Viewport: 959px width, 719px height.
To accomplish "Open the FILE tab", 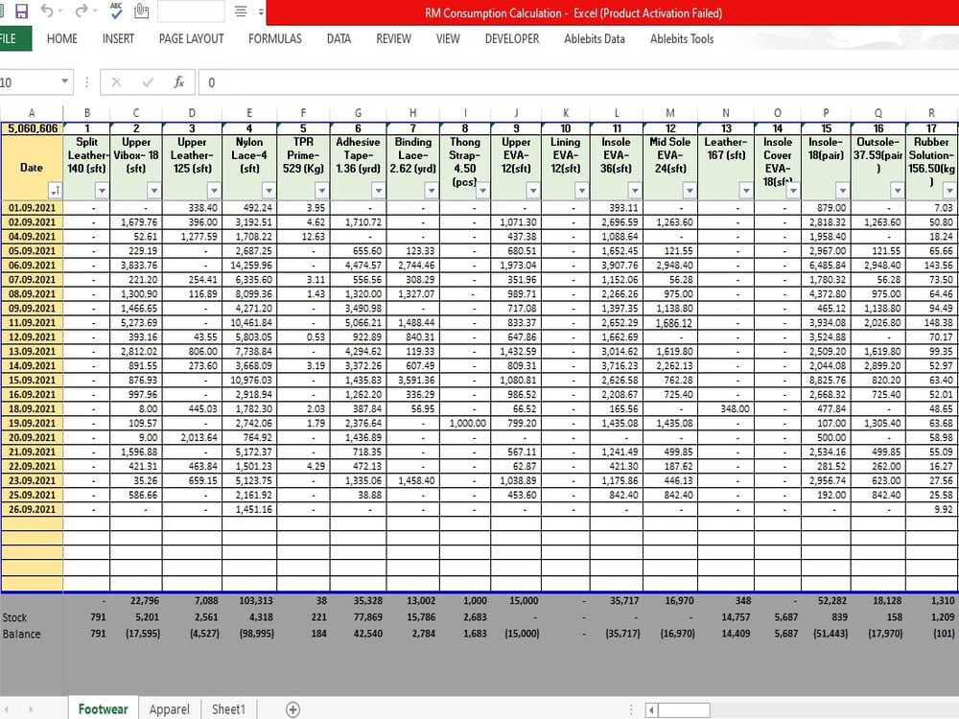I will click(11, 38).
